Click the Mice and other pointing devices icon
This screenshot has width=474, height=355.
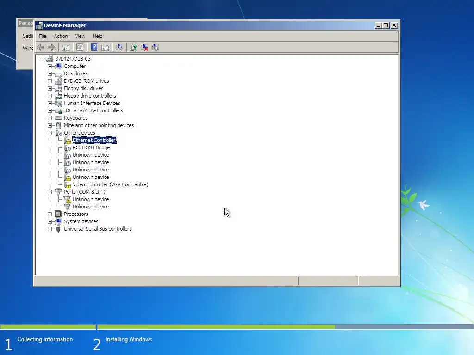(x=58, y=125)
